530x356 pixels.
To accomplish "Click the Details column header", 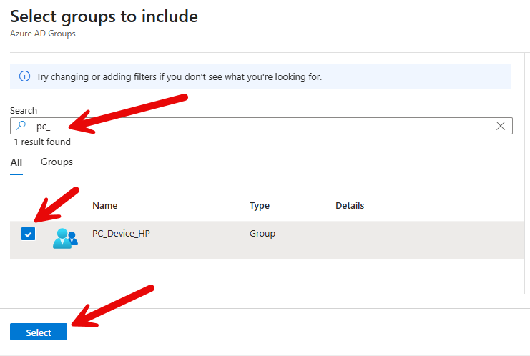I will coord(350,206).
